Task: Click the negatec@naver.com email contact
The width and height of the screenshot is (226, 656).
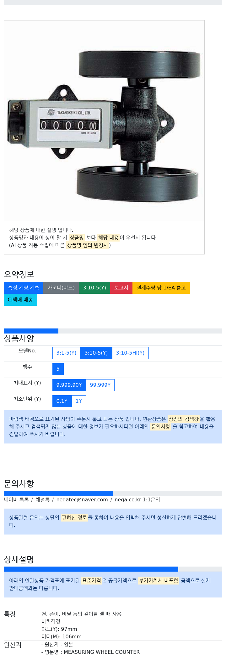Action: pyautogui.click(x=82, y=500)
